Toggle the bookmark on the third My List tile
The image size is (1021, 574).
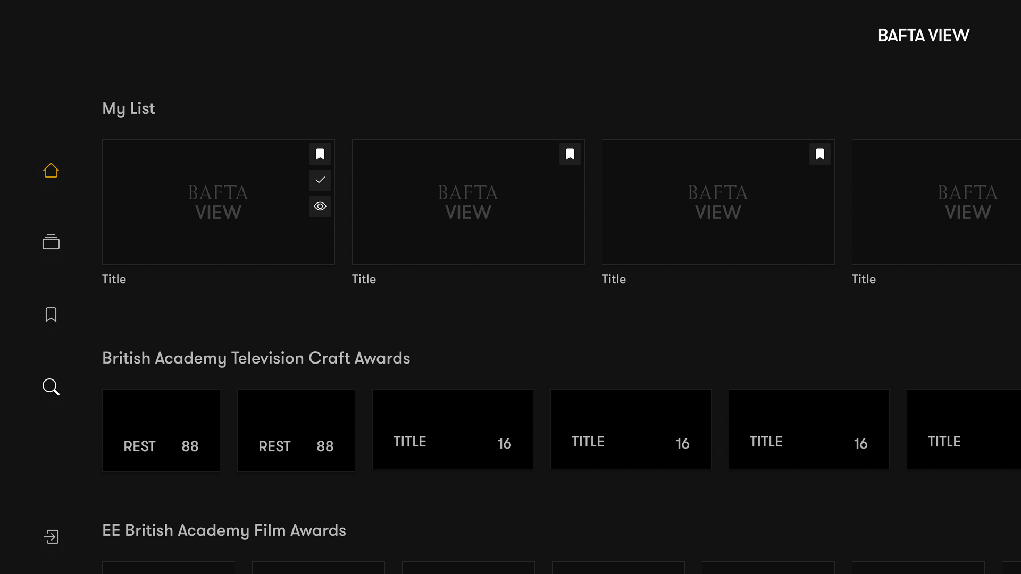(x=819, y=154)
